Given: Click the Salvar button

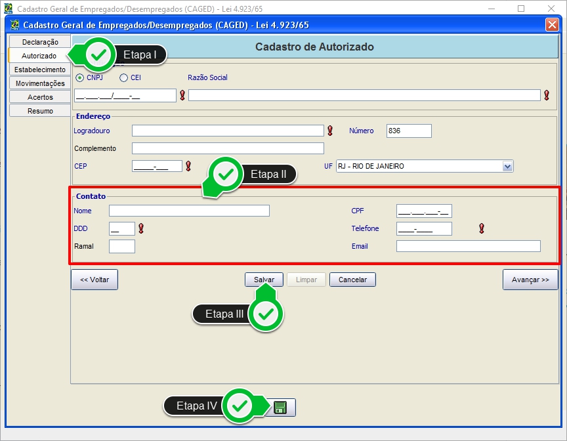Looking at the screenshot, I should [x=264, y=280].
